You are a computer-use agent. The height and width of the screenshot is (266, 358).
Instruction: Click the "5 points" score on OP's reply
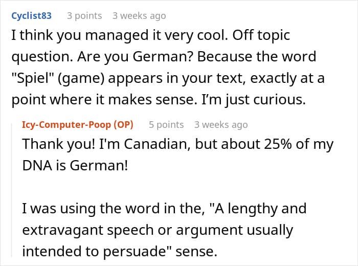point(166,125)
